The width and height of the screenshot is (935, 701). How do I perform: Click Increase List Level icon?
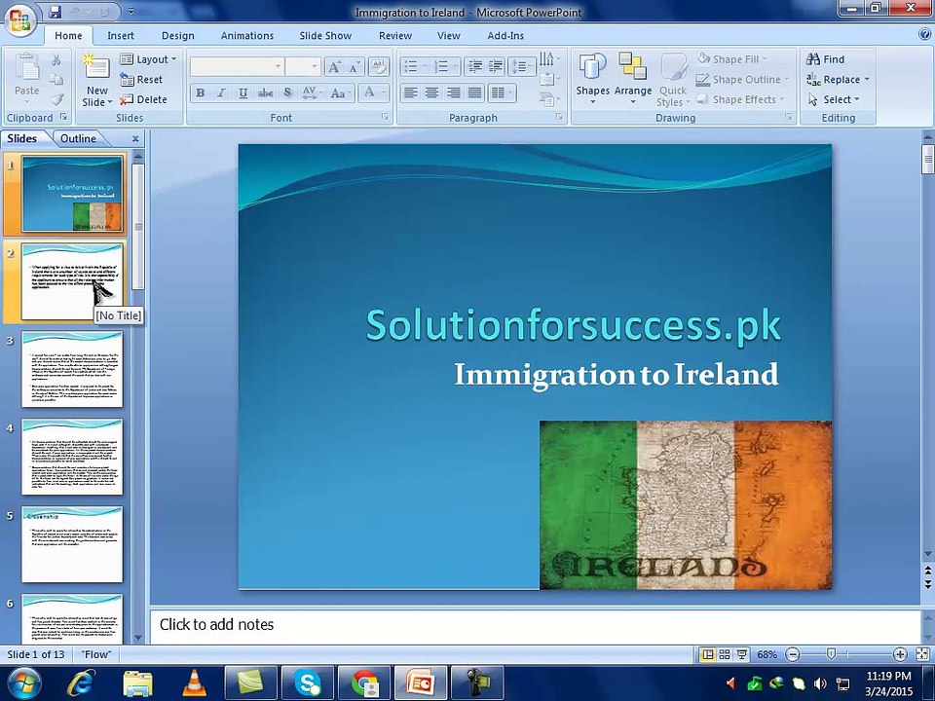(x=495, y=67)
